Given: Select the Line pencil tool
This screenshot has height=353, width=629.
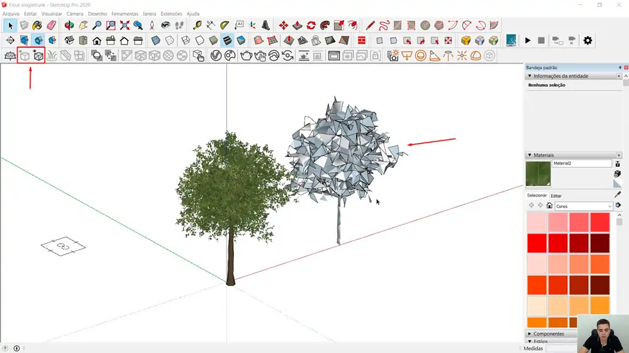Looking at the screenshot, I should pos(370,25).
